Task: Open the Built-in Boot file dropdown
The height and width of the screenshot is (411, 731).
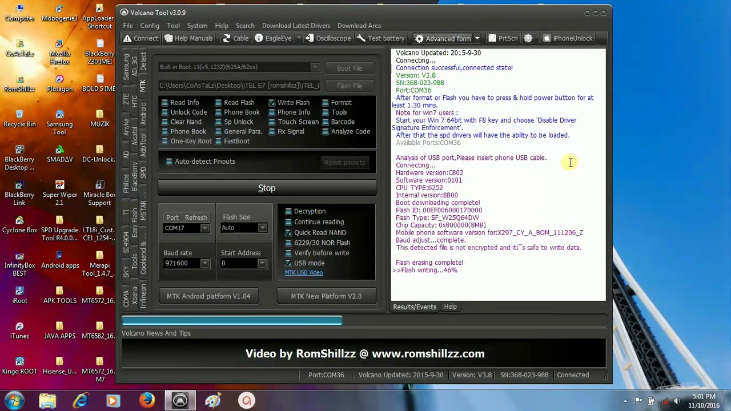Action: click(314, 67)
